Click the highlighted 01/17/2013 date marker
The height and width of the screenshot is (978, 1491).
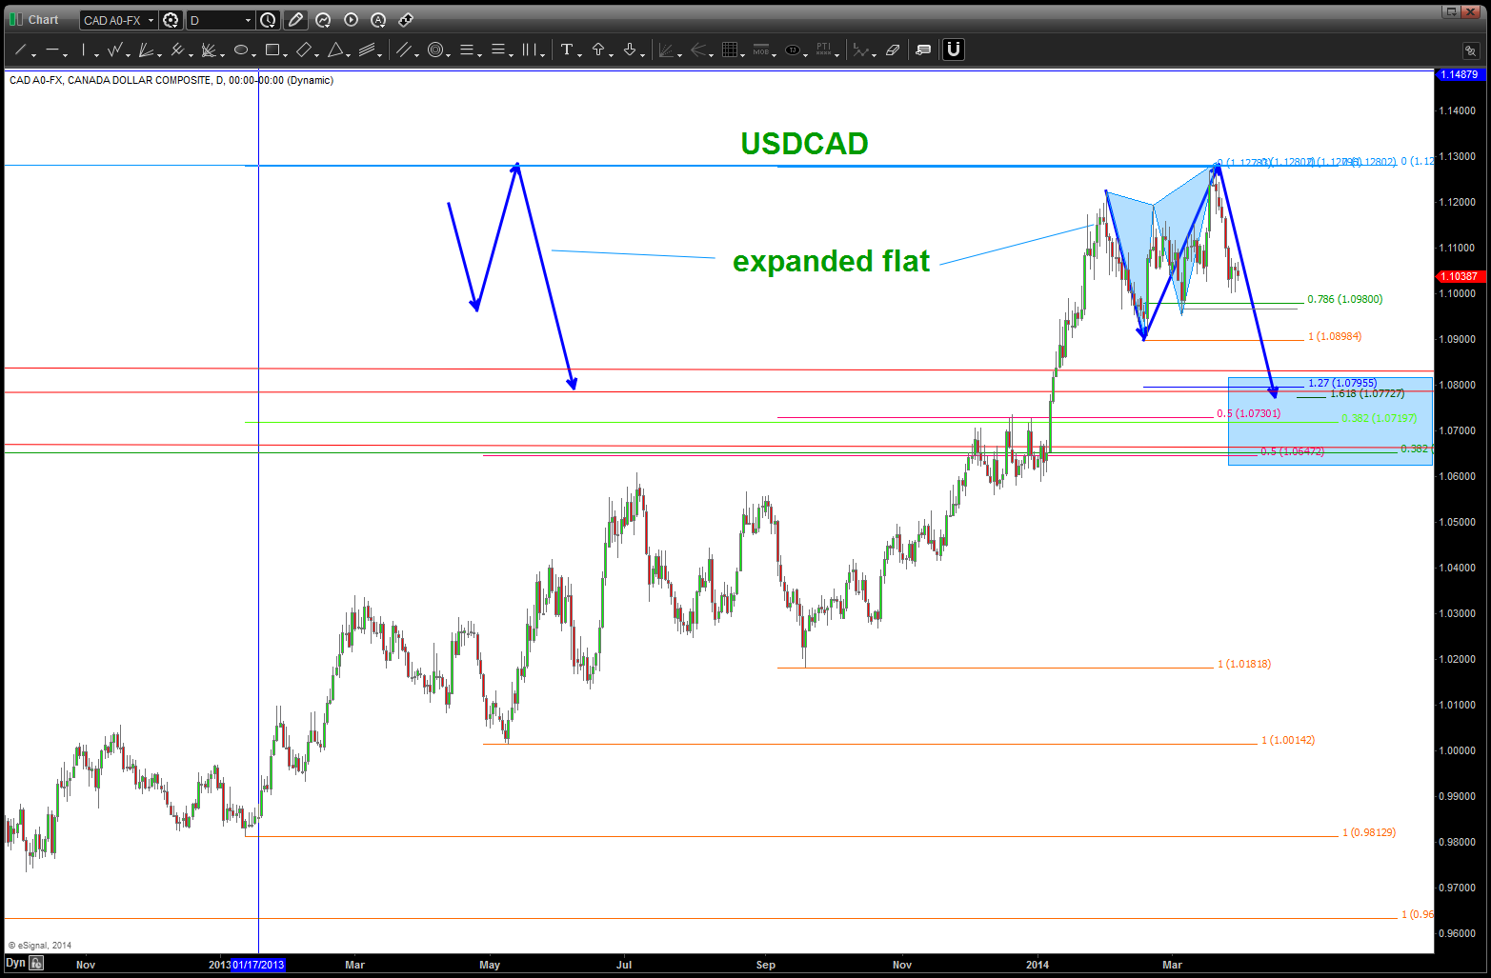point(257,965)
